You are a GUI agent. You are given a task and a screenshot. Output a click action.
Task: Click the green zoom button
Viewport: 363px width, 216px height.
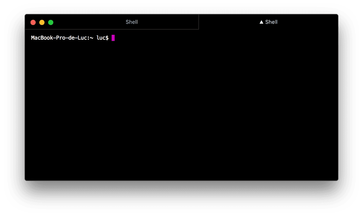pos(51,22)
